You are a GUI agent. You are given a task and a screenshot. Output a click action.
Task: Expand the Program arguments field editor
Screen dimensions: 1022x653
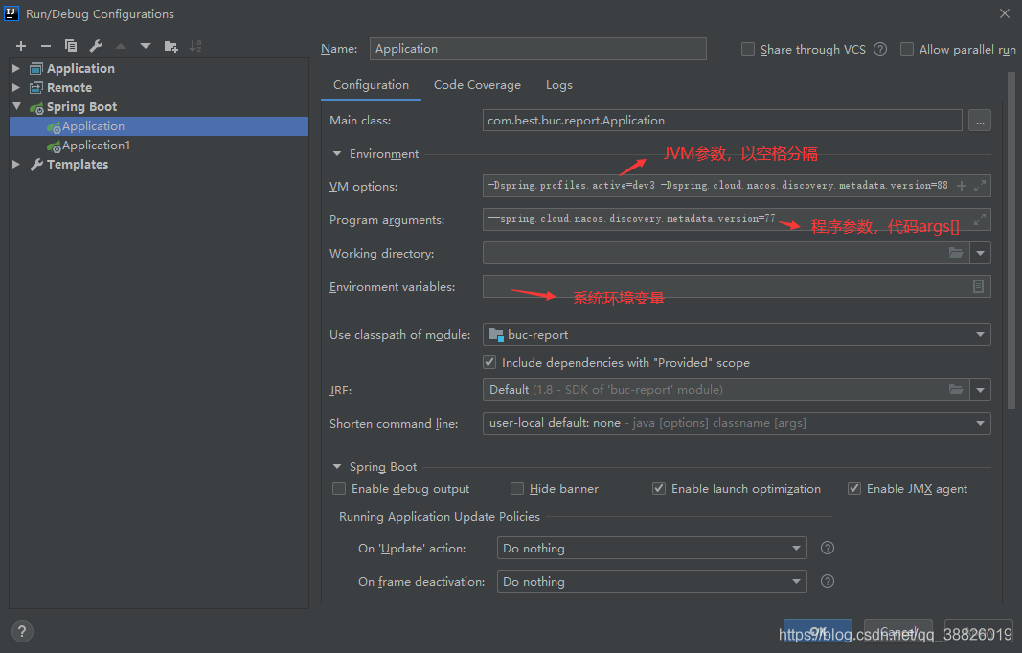tap(980, 219)
